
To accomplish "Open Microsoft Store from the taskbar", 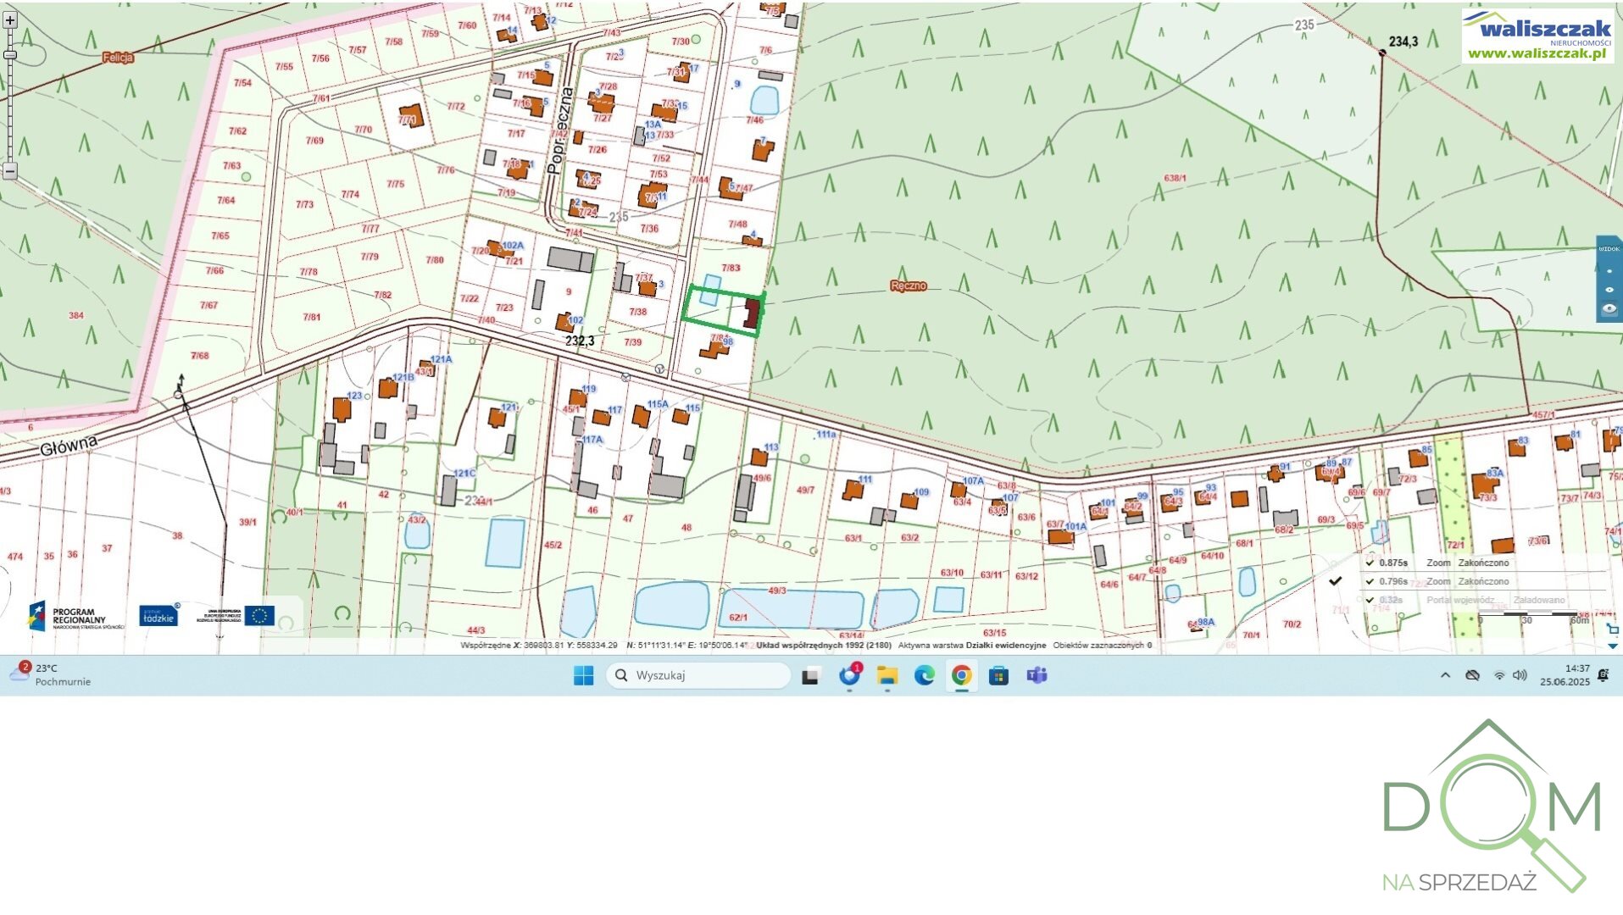I will [998, 675].
